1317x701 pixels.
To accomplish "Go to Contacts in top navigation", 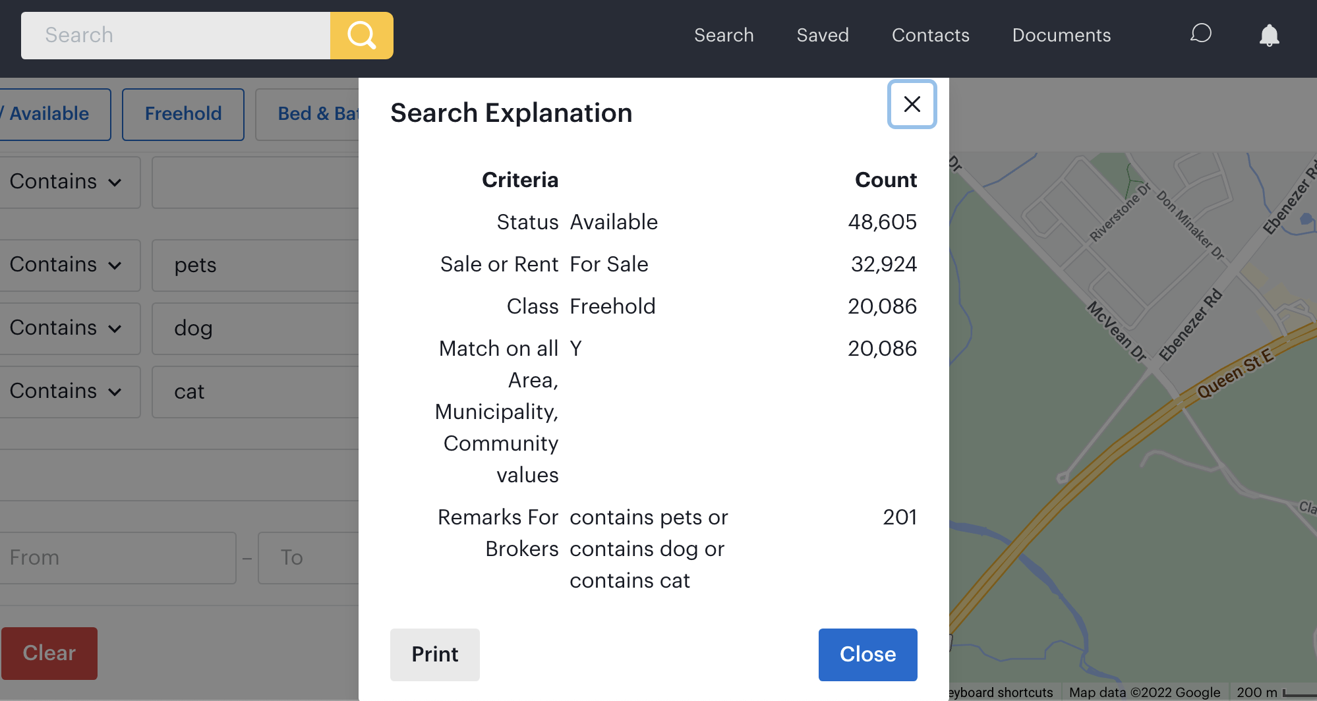I will 930,36.
